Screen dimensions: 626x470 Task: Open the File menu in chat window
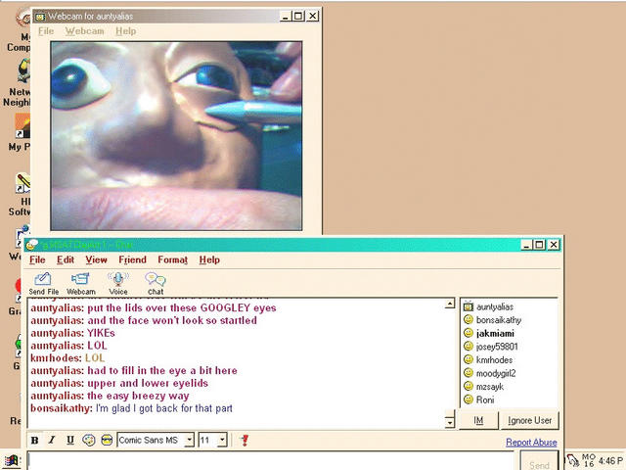(37, 259)
